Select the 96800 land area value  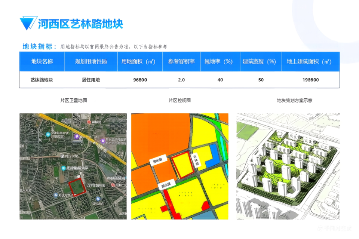(140, 80)
